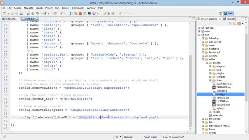249x140 pixels.
Task: Expand the bootstrap folder
Action: coord(203,49)
